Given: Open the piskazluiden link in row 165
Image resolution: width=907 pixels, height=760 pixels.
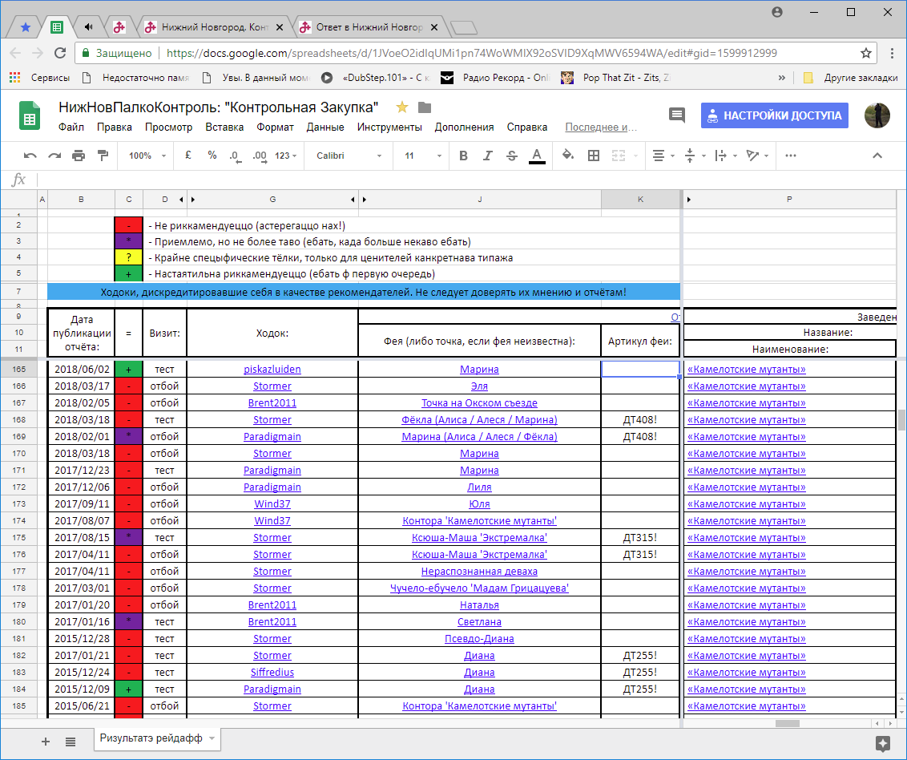Looking at the screenshot, I should pyautogui.click(x=272, y=370).
